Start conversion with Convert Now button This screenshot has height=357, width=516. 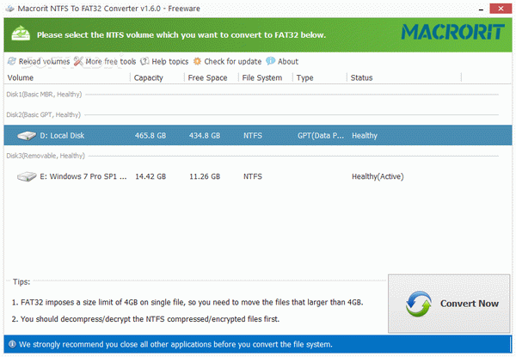(x=449, y=304)
